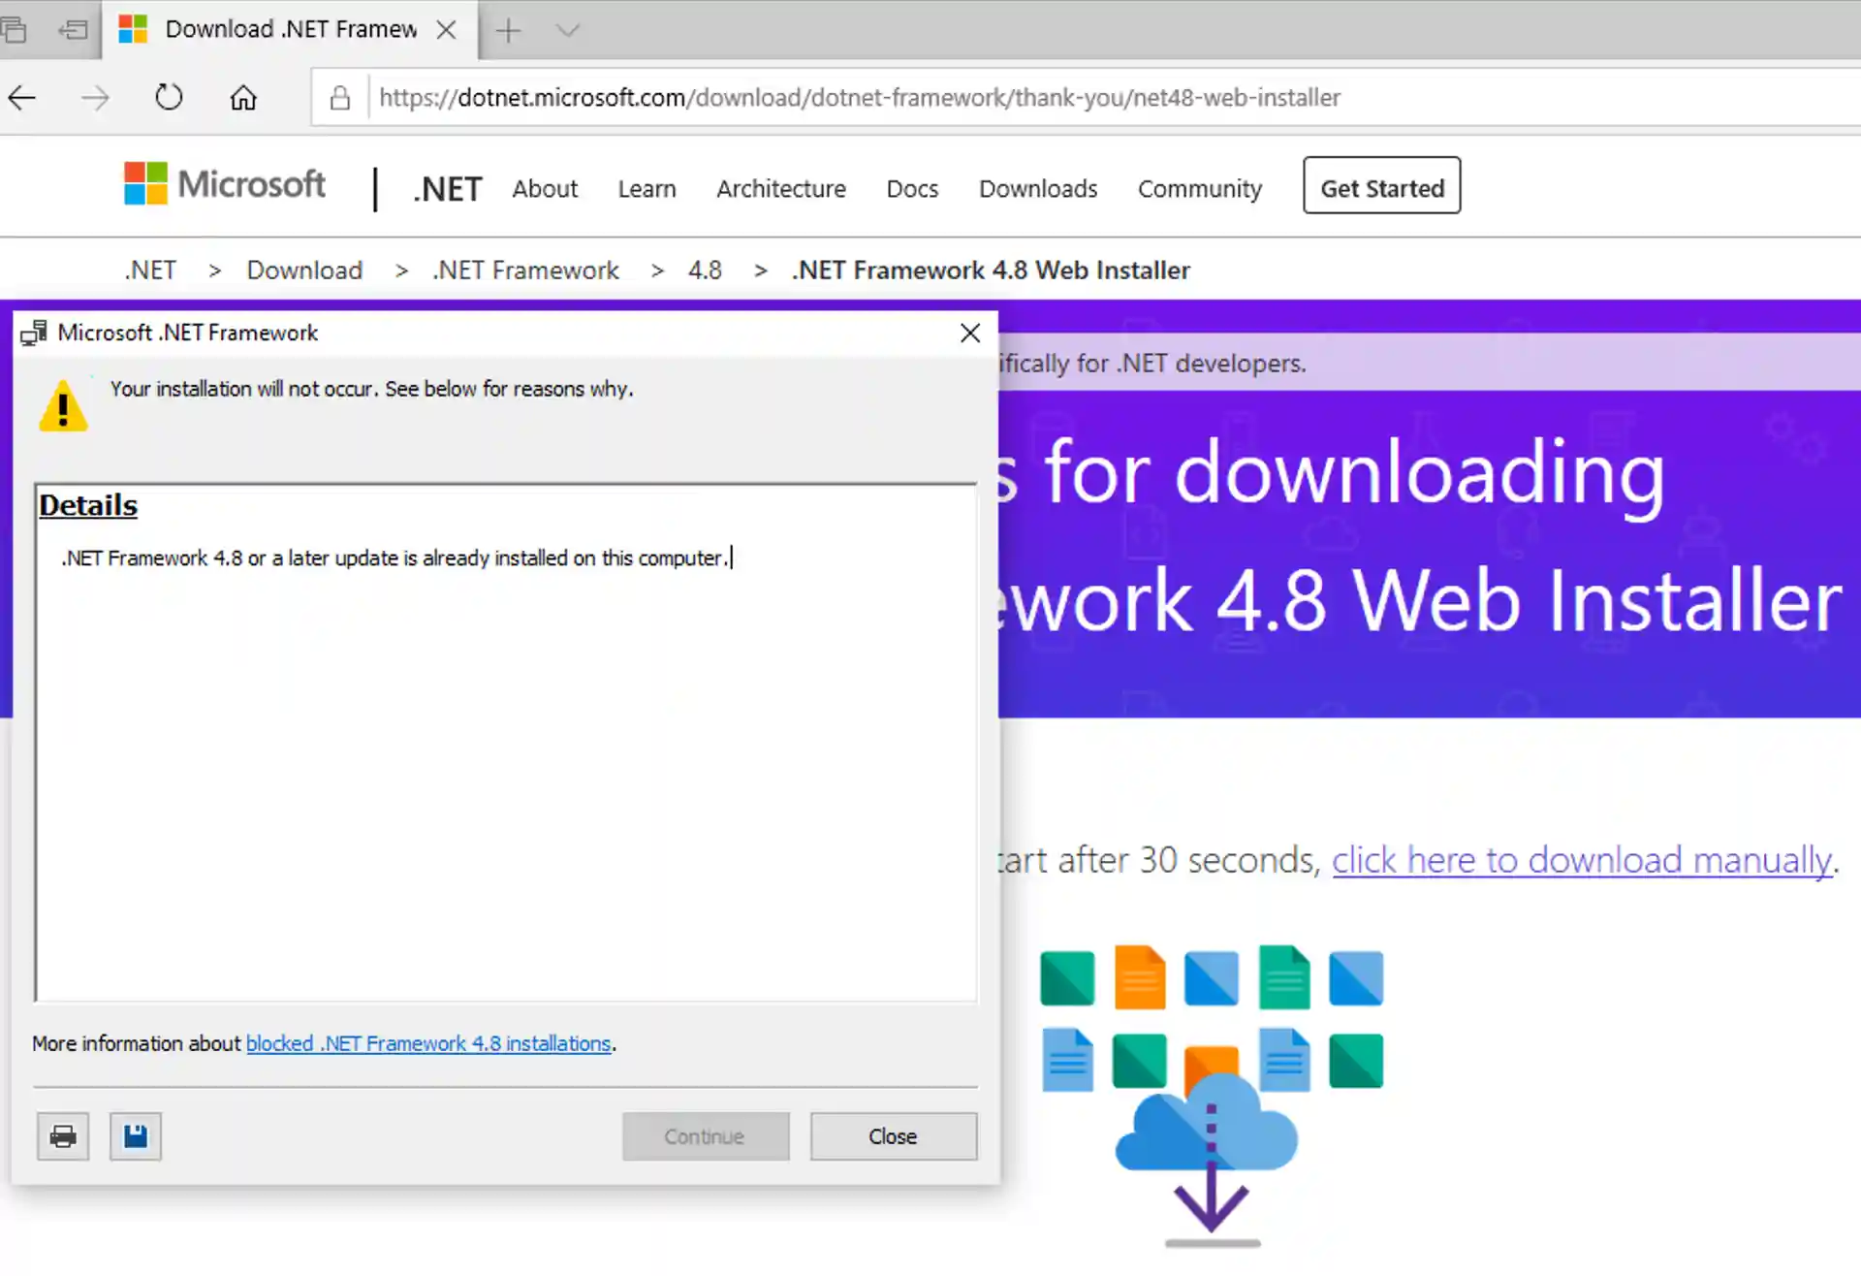The height and width of the screenshot is (1276, 1861).
Task: Click the lock icon in the address bar
Action: point(339,97)
